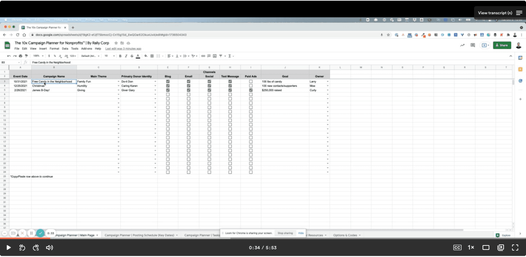
Task: Insert a comment from the toolbar
Action: pos(209,56)
